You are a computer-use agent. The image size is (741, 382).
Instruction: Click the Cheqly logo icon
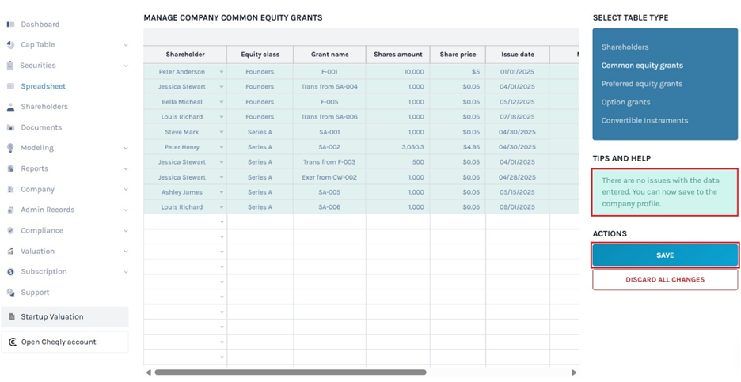(12, 342)
